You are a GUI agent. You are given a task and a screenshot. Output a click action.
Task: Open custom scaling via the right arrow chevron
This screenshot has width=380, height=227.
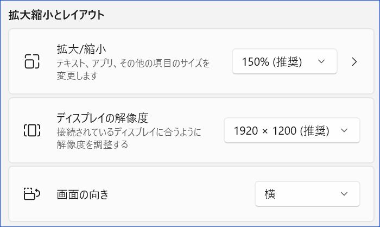(x=354, y=61)
